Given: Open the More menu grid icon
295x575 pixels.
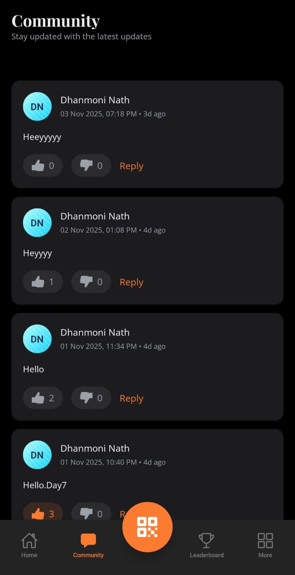Looking at the screenshot, I should (265, 545).
